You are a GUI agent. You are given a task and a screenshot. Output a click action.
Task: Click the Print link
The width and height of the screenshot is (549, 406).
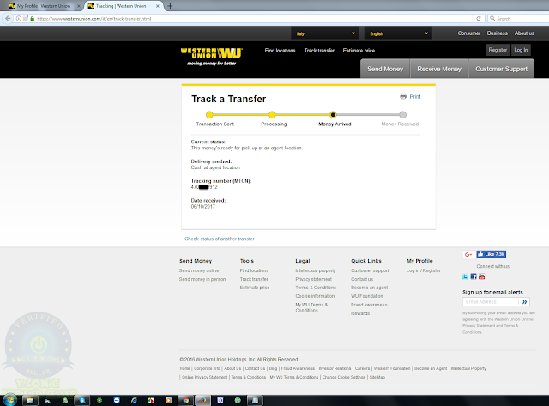coord(415,96)
